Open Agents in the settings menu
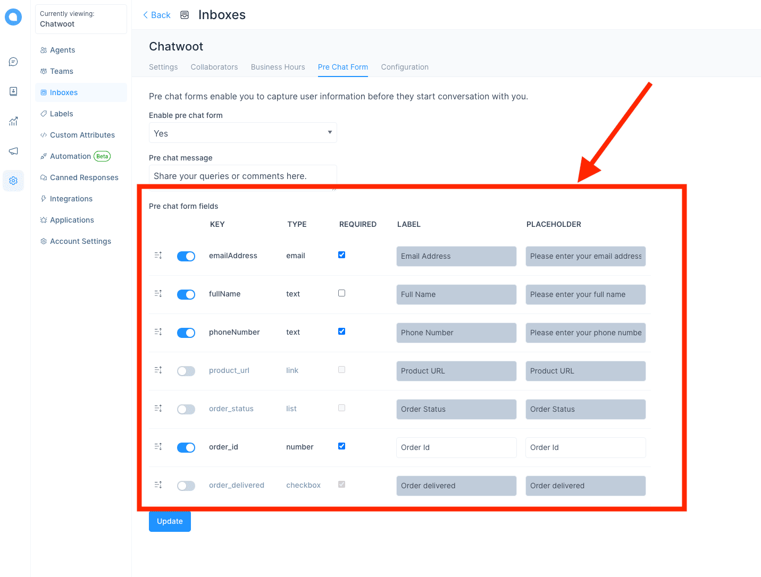The width and height of the screenshot is (761, 577). click(x=81, y=50)
